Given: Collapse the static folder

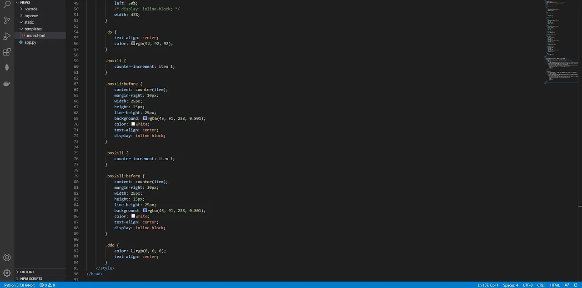Looking at the screenshot, I should click(x=21, y=22).
